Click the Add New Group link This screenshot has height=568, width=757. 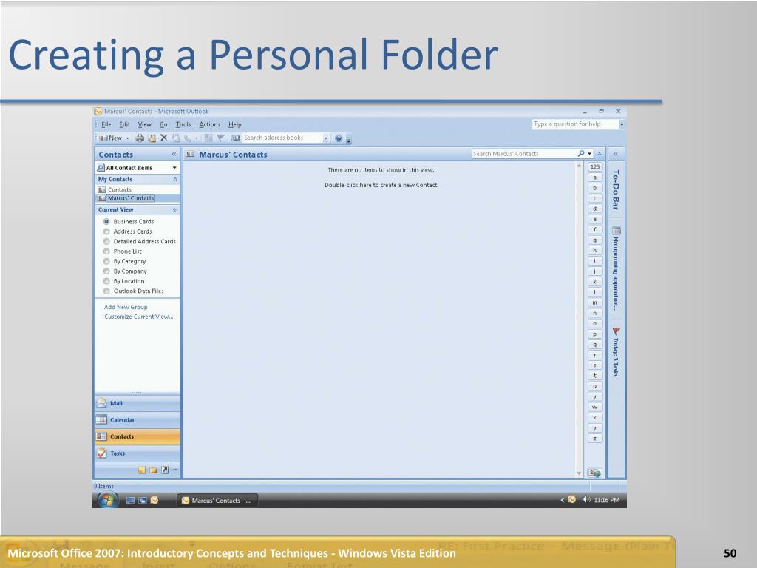[x=126, y=307]
